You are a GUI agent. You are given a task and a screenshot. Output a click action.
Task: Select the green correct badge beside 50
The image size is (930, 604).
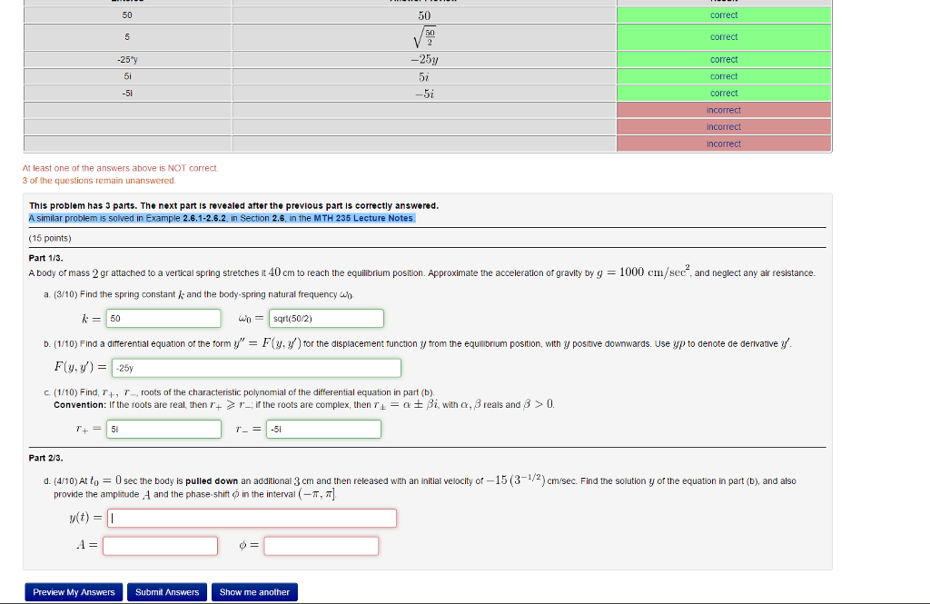[723, 15]
